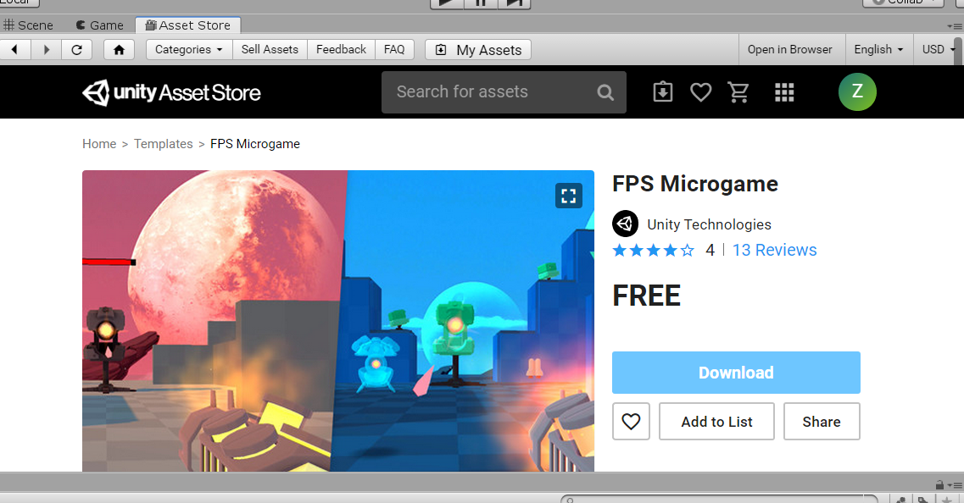Expand the asset preview image to fullscreen
Viewport: 964px width, 503px height.
pyautogui.click(x=568, y=196)
